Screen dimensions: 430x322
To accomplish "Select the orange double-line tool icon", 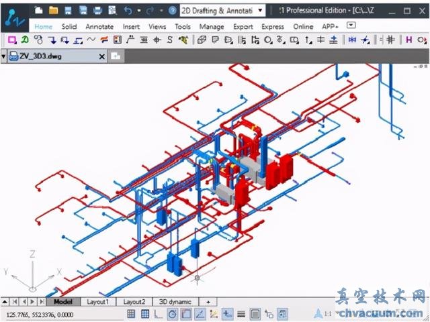I will coord(104,40).
